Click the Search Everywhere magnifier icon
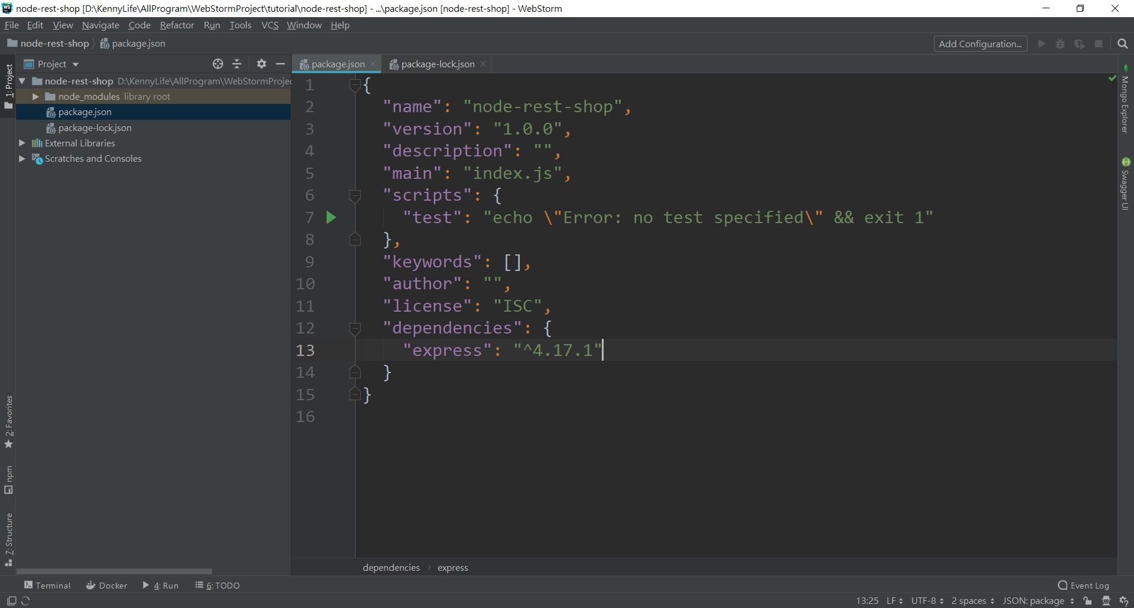Image resolution: width=1134 pixels, height=608 pixels. (1122, 44)
